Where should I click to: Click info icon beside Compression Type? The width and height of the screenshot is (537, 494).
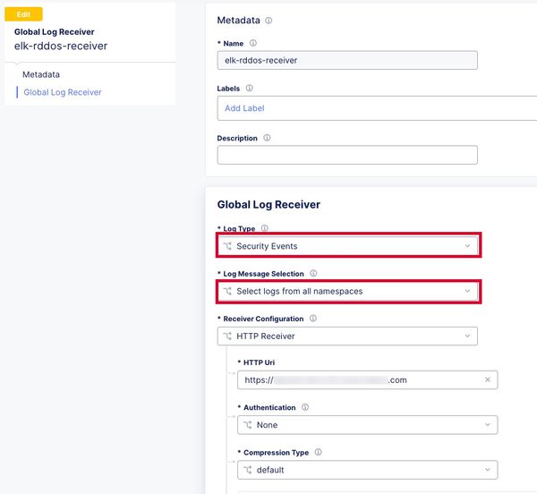pos(318,453)
